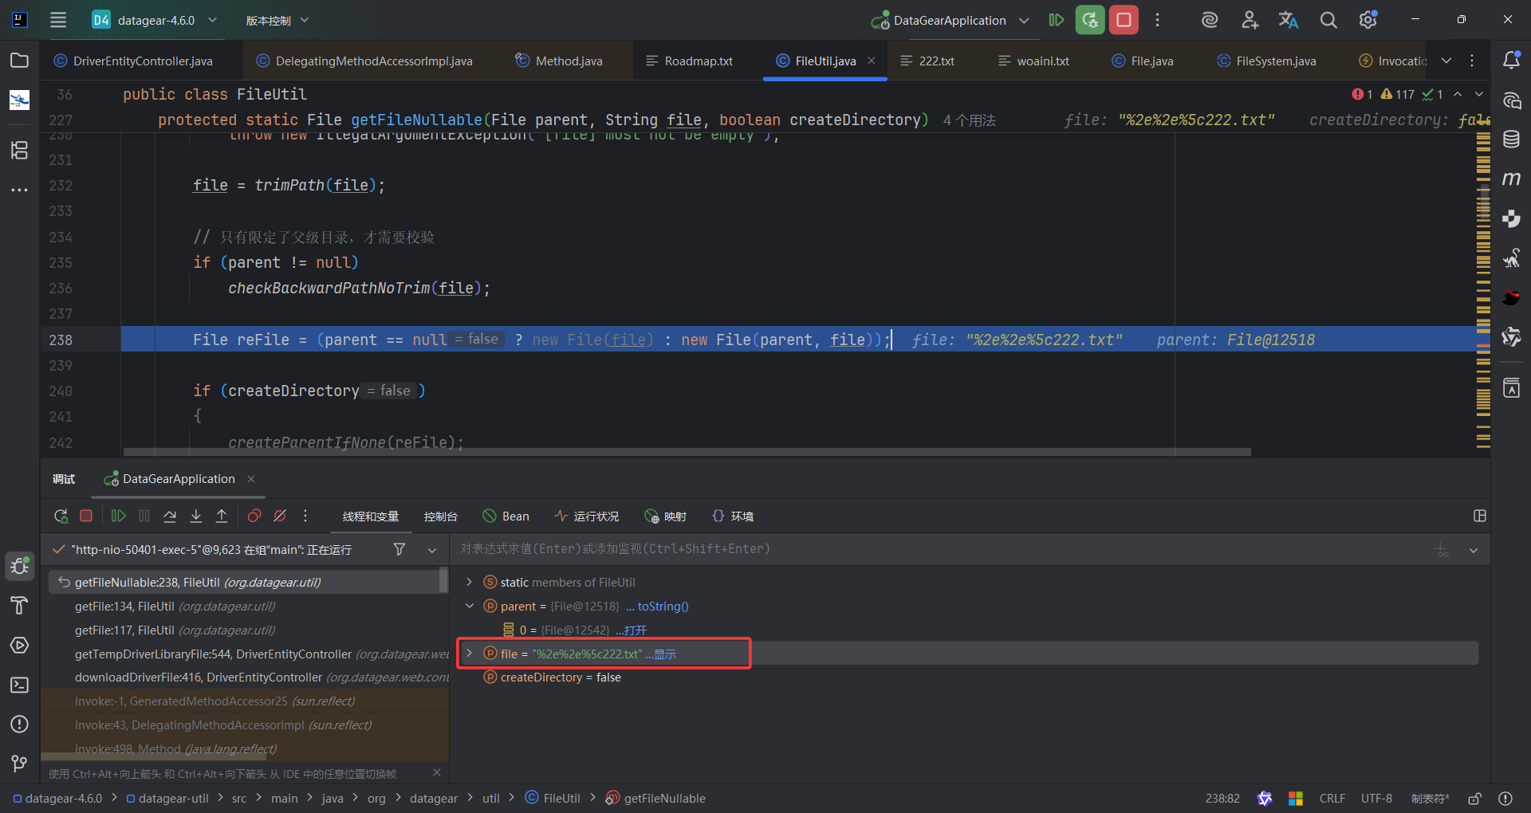Click the CRLF line separator in status bar
This screenshot has height=813, width=1531.
tap(1332, 799)
